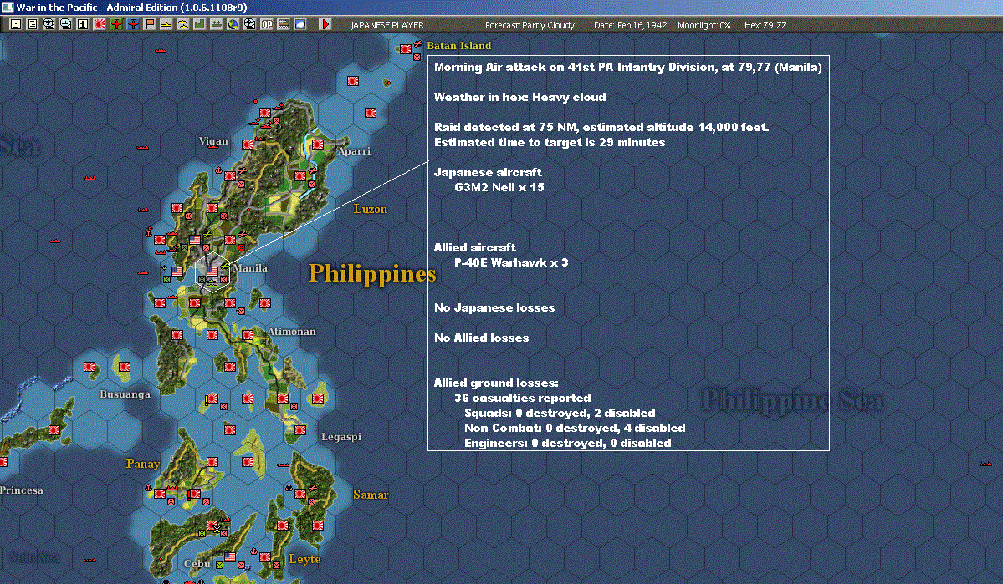Click the OP toolbar icon

[267, 24]
